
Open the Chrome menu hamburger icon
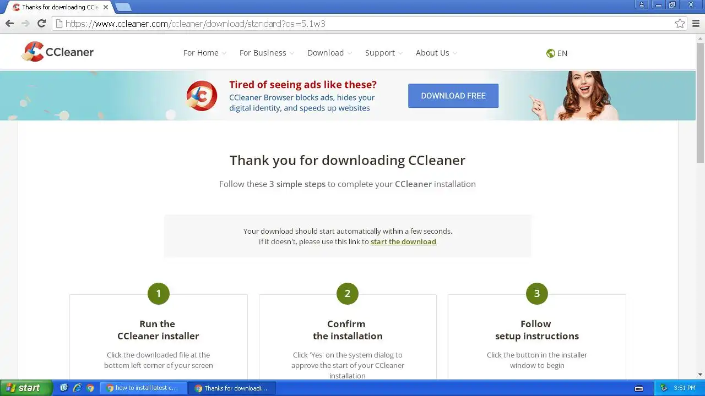(696, 24)
